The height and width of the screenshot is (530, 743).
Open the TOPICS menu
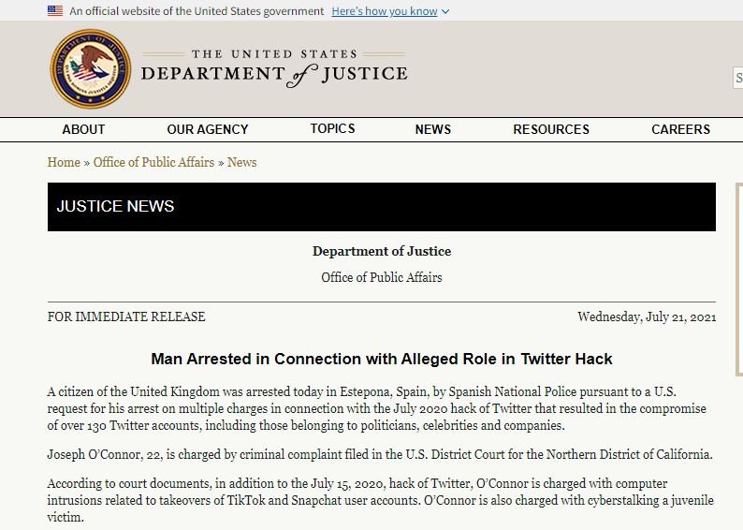(x=332, y=128)
